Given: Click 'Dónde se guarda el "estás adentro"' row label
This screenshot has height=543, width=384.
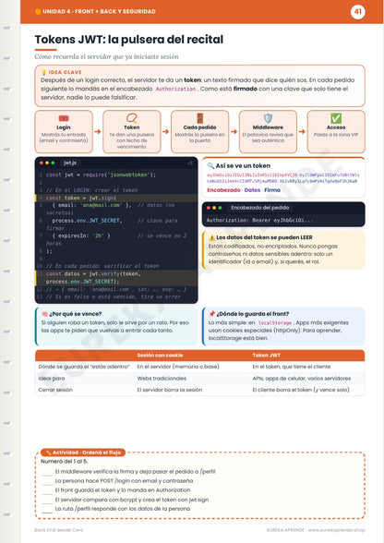Looking at the screenshot, I should [84, 367].
